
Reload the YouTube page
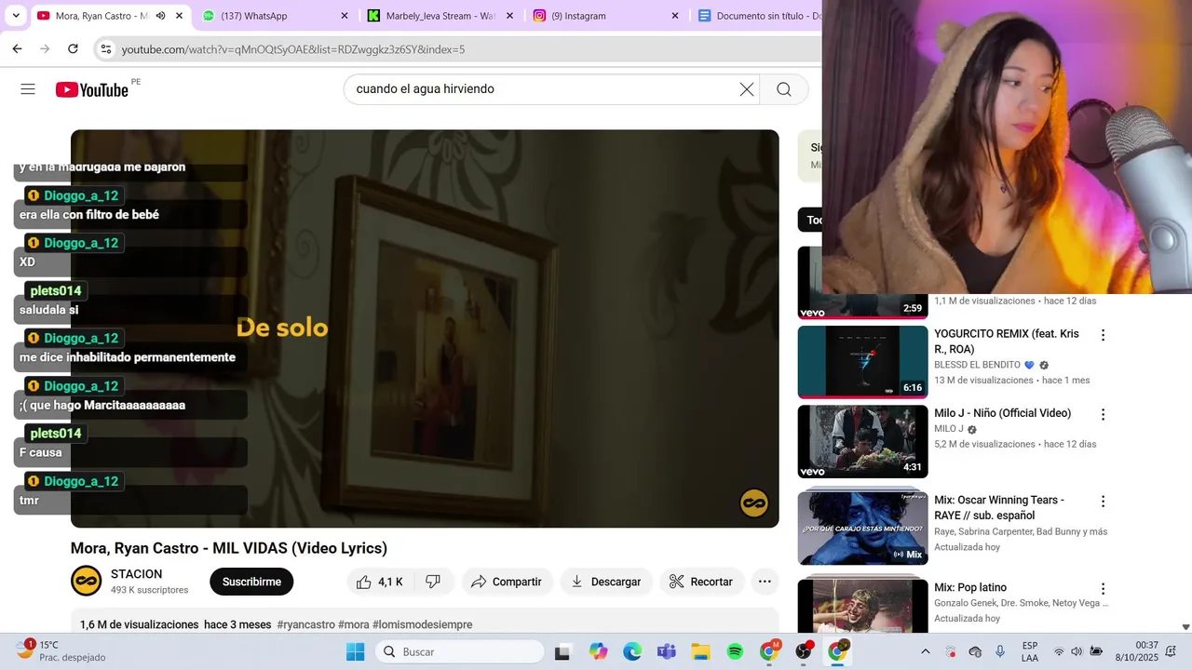[x=73, y=48]
